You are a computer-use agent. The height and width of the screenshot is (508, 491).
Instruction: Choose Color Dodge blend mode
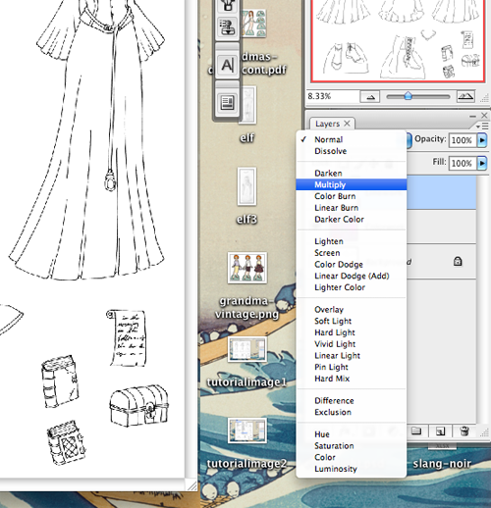tap(351, 264)
